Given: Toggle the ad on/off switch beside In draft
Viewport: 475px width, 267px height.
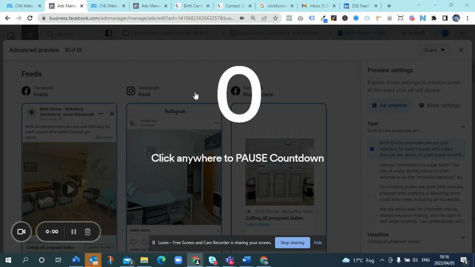Looking at the screenshot, I should 445,33.
